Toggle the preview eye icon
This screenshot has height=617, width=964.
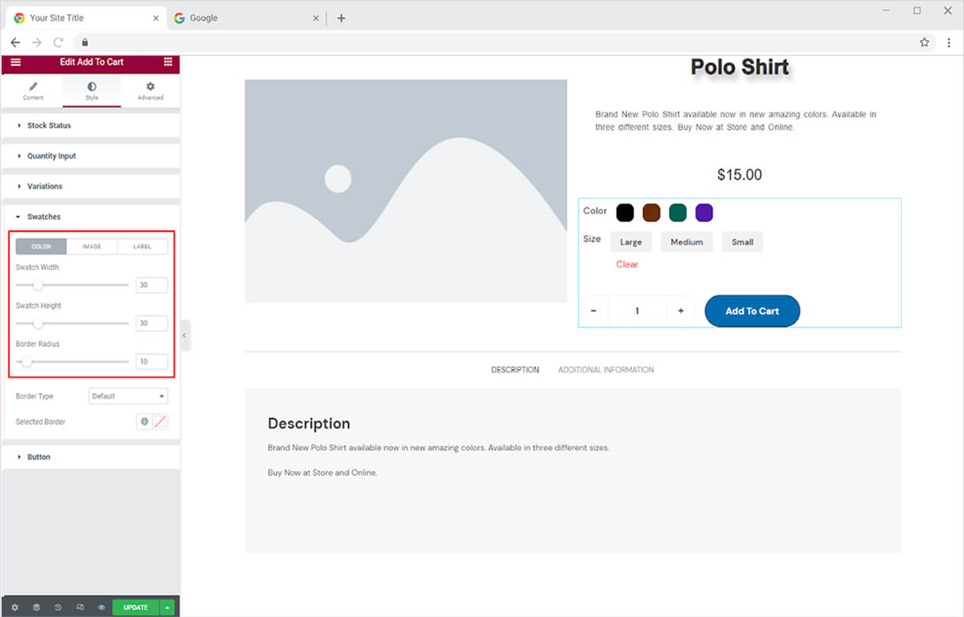pyautogui.click(x=101, y=607)
